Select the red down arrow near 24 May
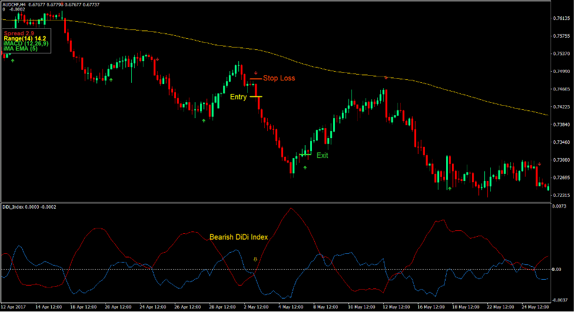The width and height of the screenshot is (575, 312). click(x=539, y=163)
